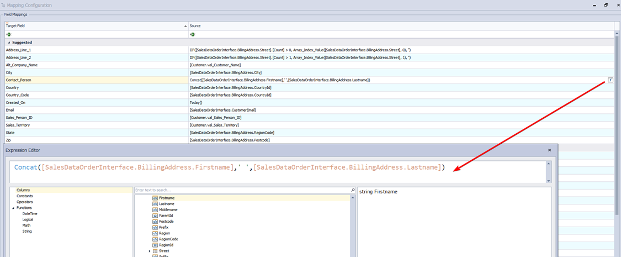Click the Target Field filter row cell
This screenshot has width=621, height=257.
(97, 34)
